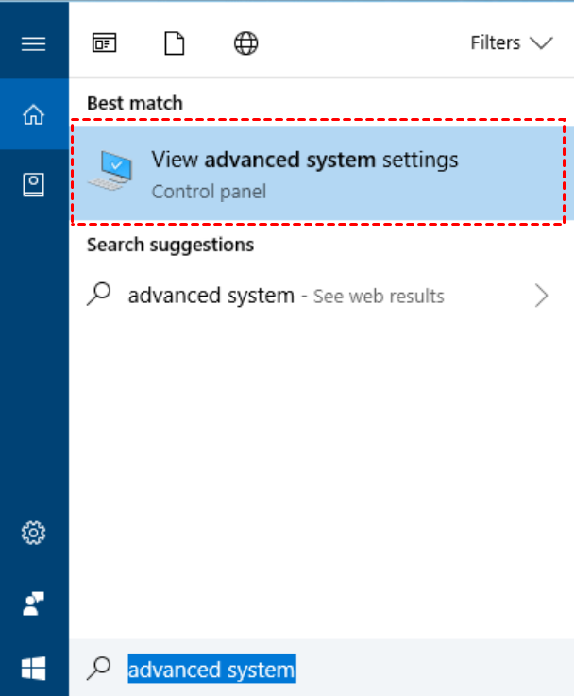Filter results by Web globe icon
The width and height of the screenshot is (574, 696).
point(245,42)
